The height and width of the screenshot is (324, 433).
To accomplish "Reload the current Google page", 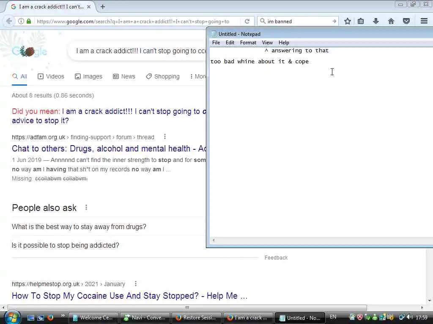I will pyautogui.click(x=247, y=21).
